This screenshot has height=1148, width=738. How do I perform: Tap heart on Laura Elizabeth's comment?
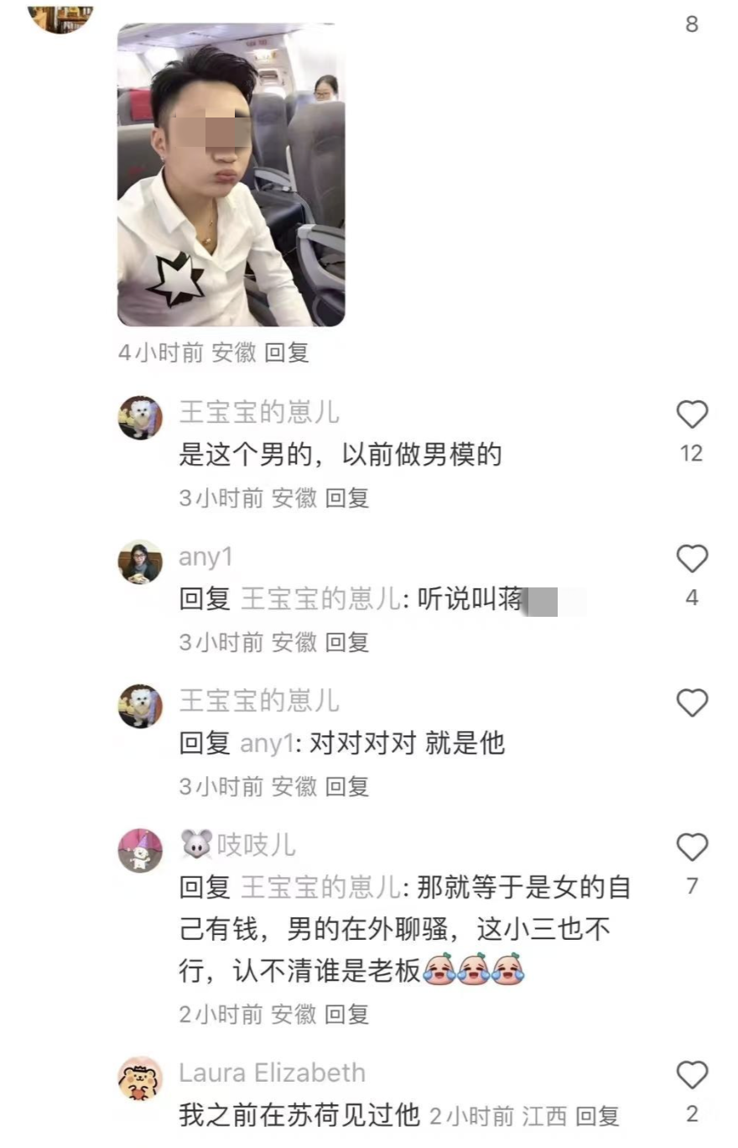coord(692,1076)
